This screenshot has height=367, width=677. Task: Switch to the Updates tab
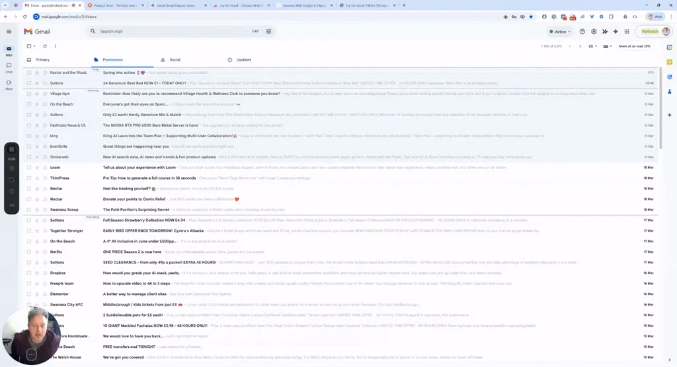pos(243,60)
